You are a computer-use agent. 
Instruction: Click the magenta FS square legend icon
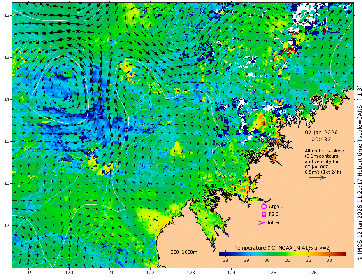coord(264,215)
